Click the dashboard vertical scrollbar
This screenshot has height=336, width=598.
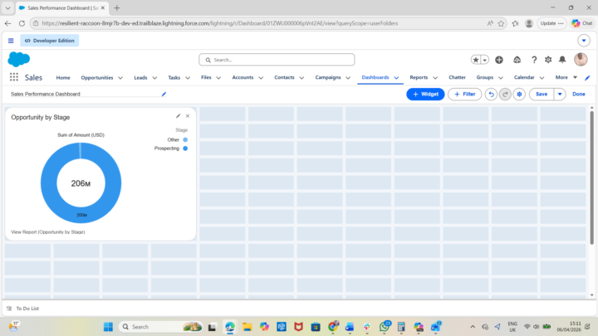591,178
